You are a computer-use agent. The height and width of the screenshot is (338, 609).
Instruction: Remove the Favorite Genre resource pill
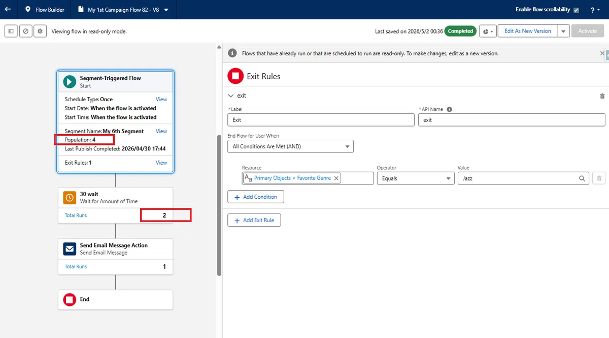pos(336,178)
